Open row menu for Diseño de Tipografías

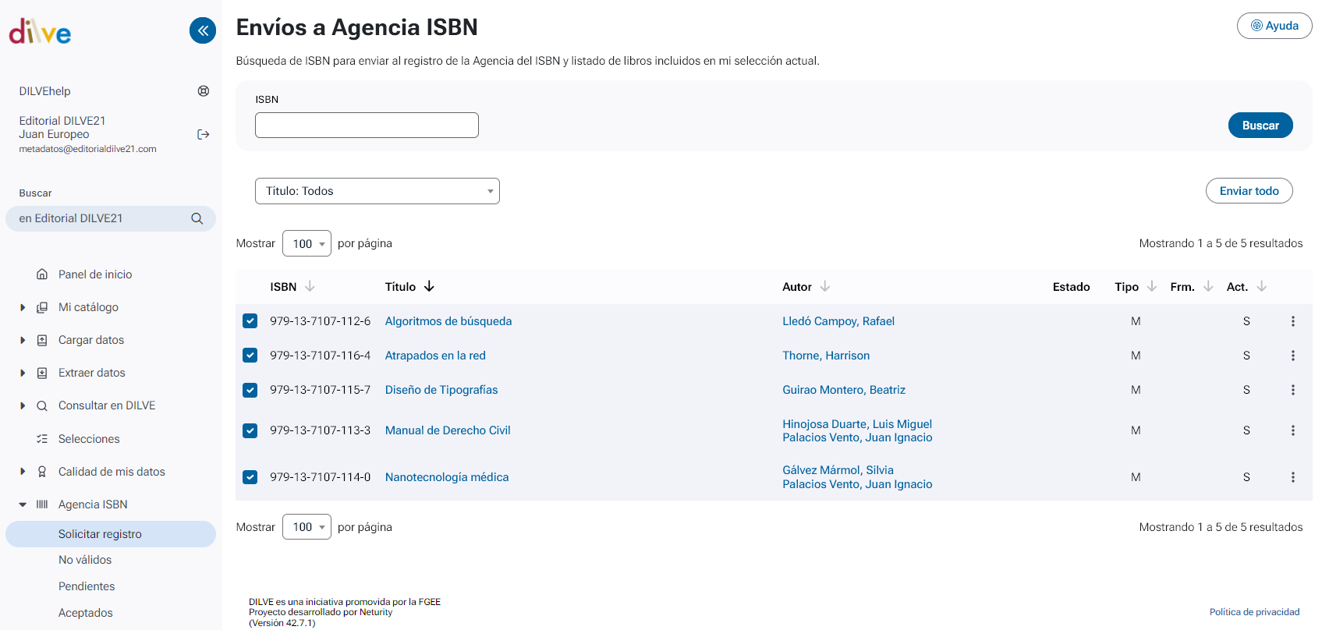tap(1293, 390)
